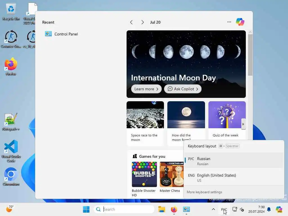Launch the Master Chess game
The height and width of the screenshot is (216, 288).
[x=171, y=177]
